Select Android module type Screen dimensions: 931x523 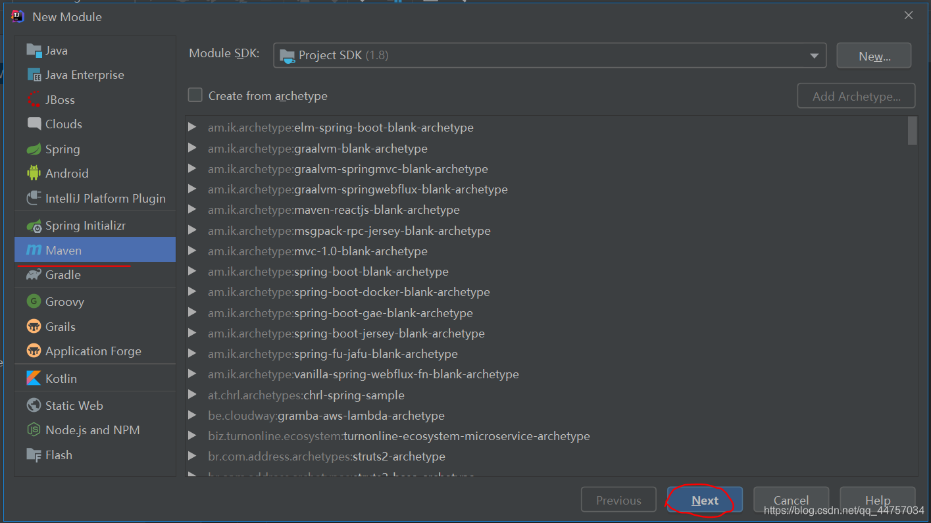coord(95,174)
